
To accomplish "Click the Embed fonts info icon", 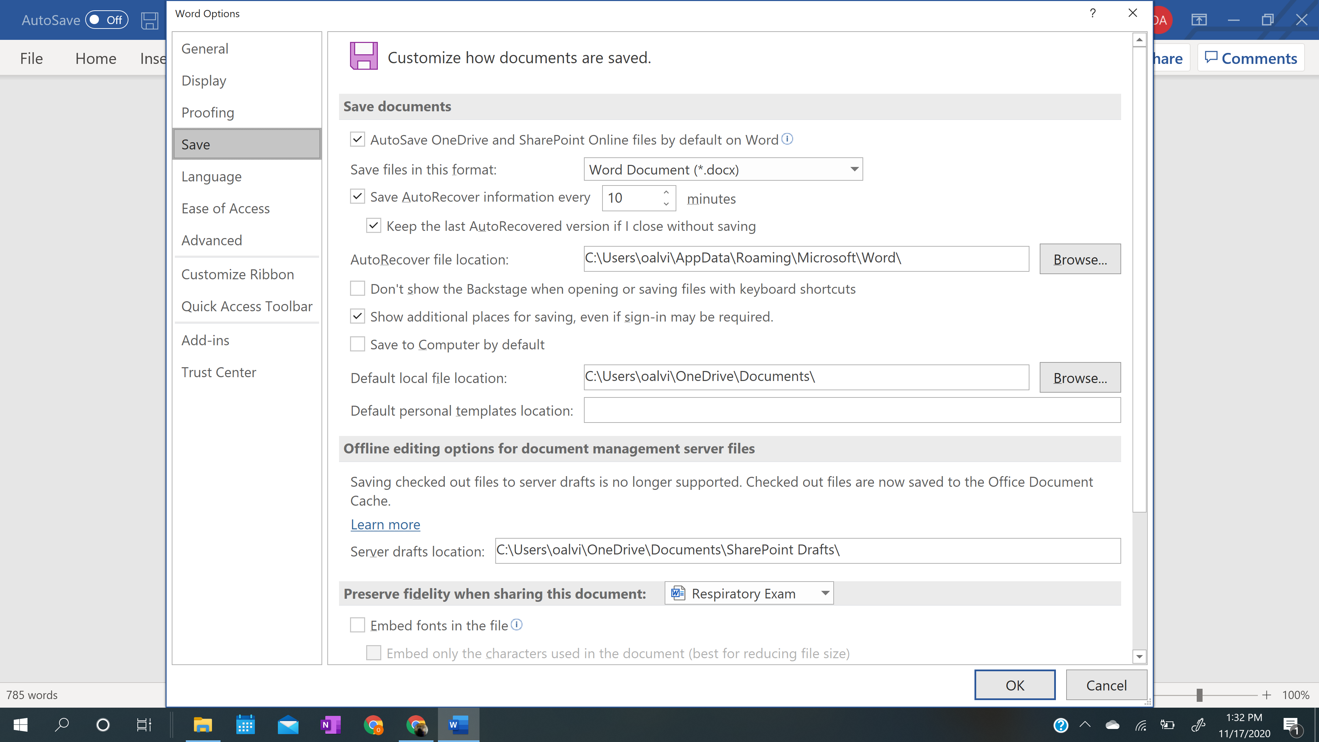I will [x=517, y=624].
